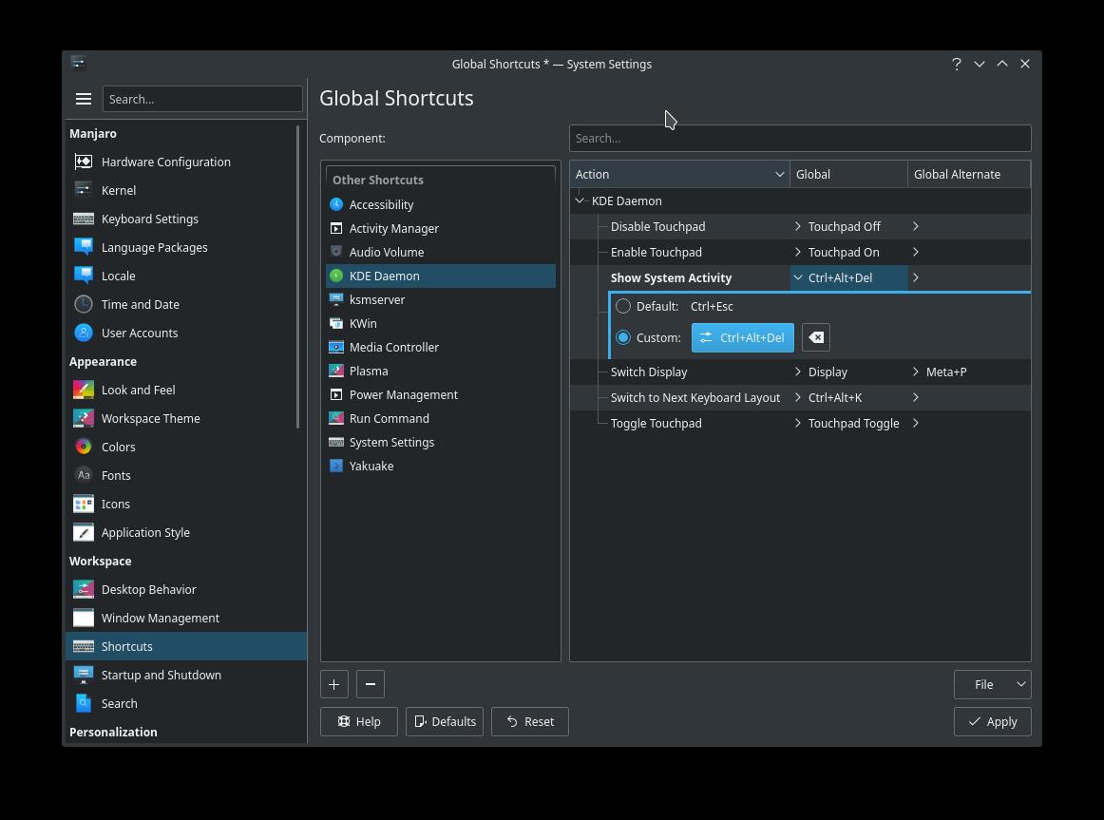The height and width of the screenshot is (820, 1104).
Task: Select the Default Ctrl+Esc radio button
Action: 623,306
